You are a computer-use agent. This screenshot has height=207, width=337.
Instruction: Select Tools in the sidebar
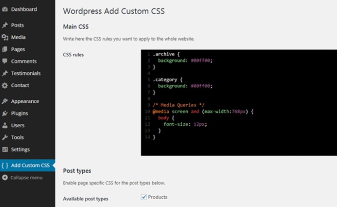28,137
